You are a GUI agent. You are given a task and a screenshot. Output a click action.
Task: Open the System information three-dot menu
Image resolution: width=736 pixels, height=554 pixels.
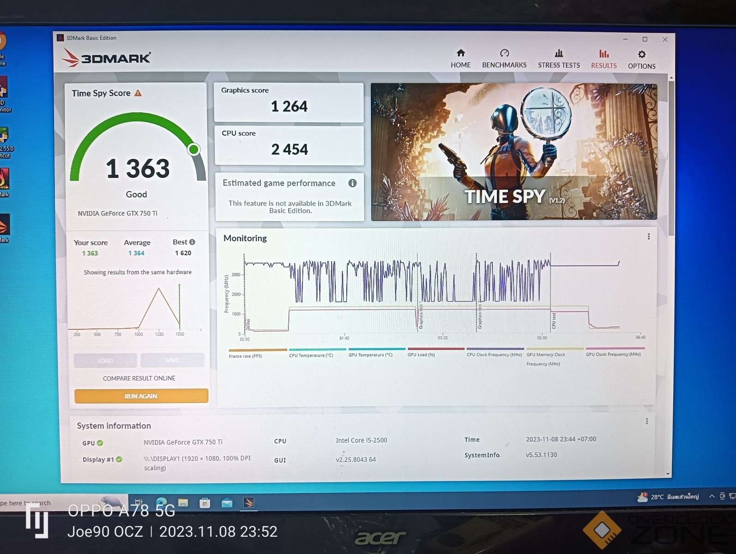coord(647,421)
